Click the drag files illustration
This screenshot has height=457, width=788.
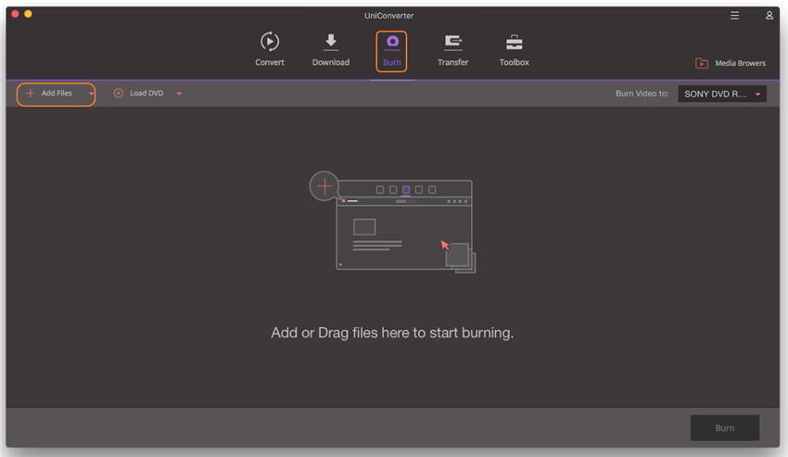(392, 222)
